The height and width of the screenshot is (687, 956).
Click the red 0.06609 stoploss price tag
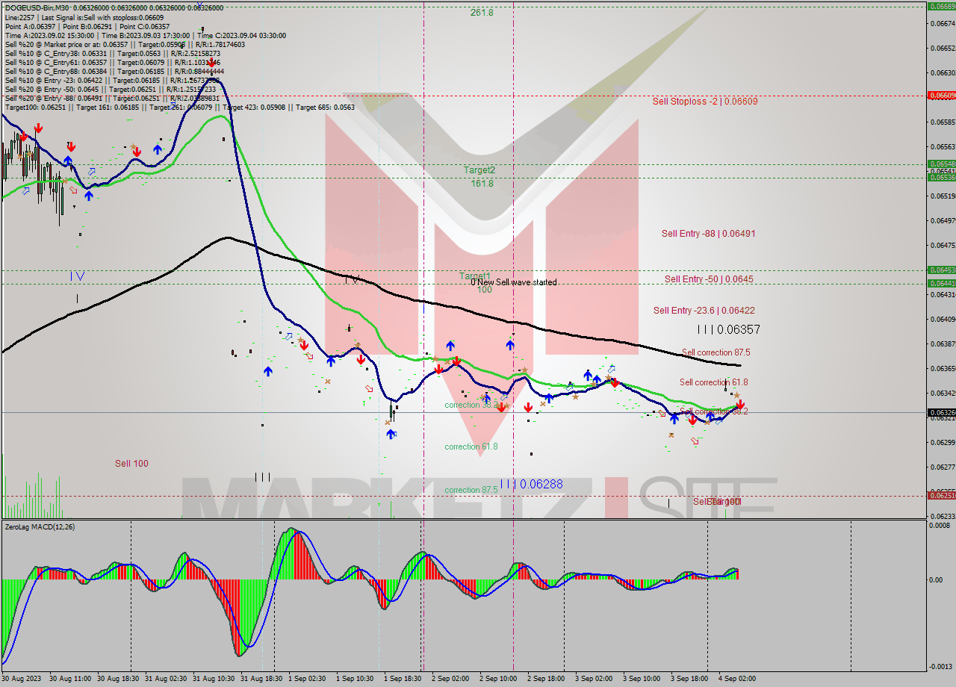[940, 96]
